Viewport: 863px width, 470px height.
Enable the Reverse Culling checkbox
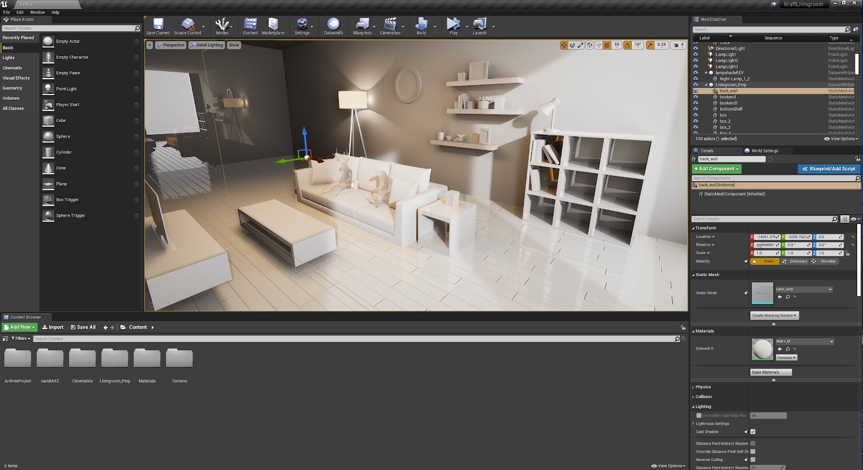753,460
